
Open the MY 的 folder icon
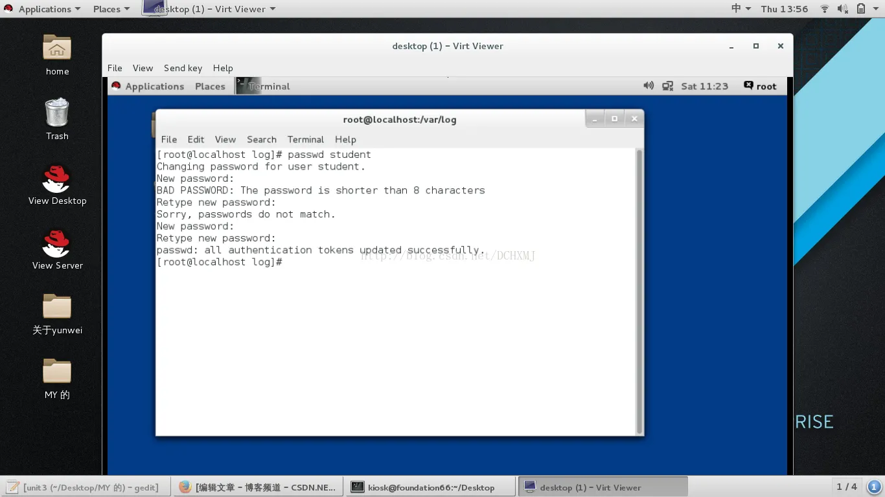coord(57,371)
